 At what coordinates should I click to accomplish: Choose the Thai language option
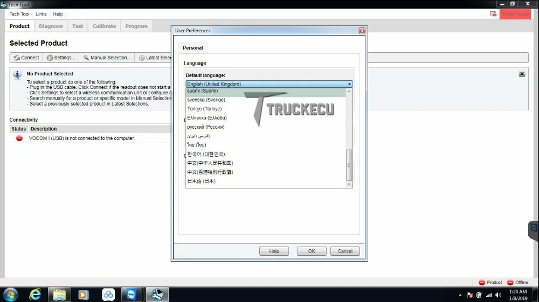[x=266, y=145]
